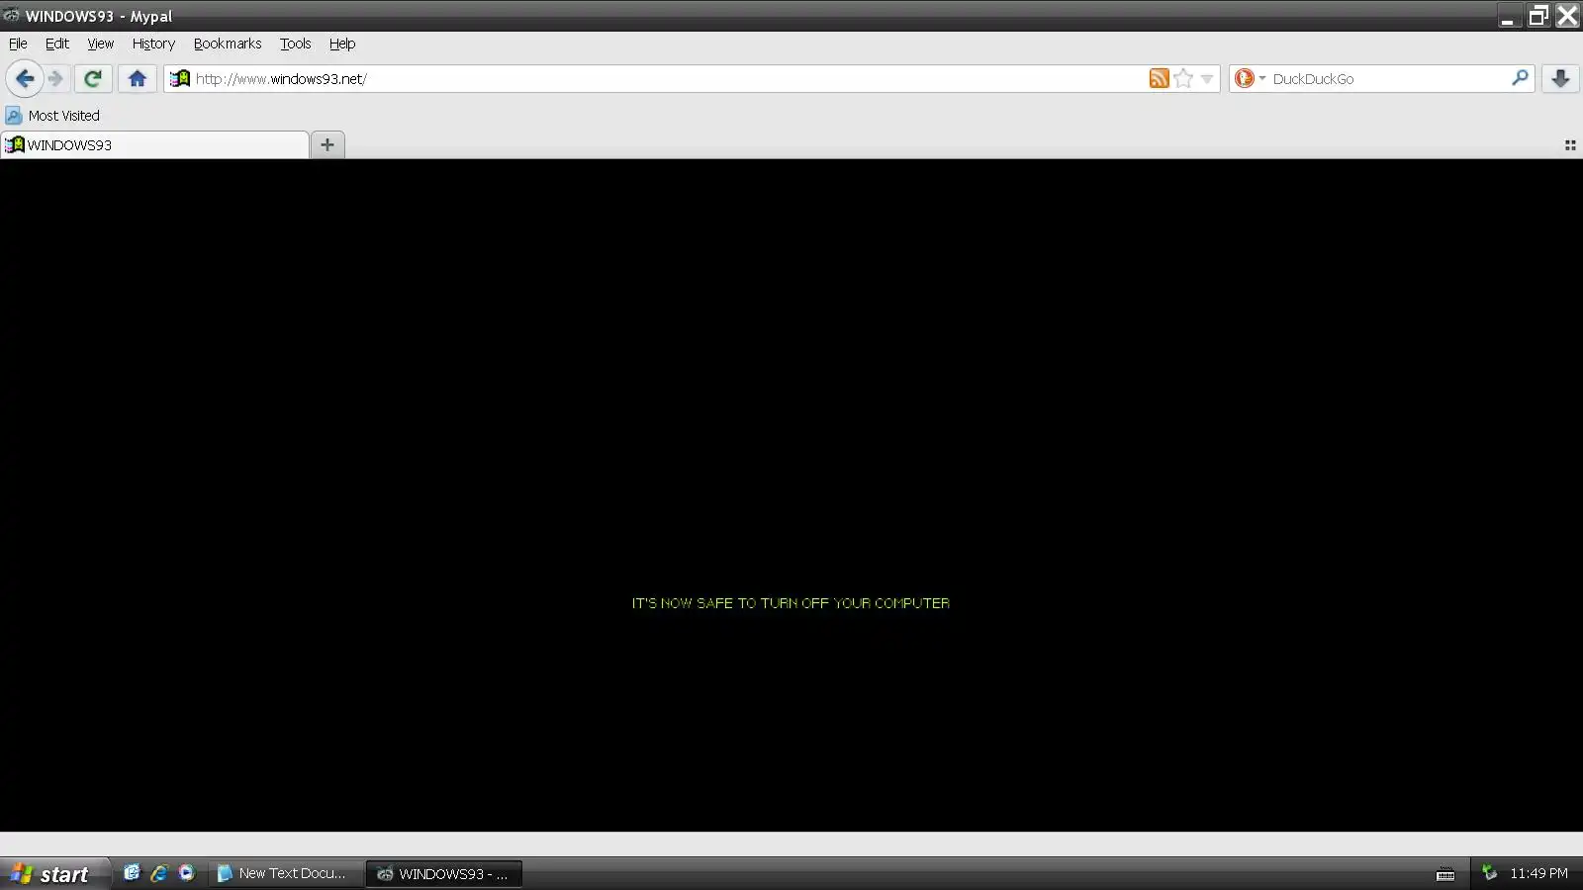Open the Downloads arrow button
Image resolution: width=1583 pixels, height=890 pixels.
(x=1560, y=78)
